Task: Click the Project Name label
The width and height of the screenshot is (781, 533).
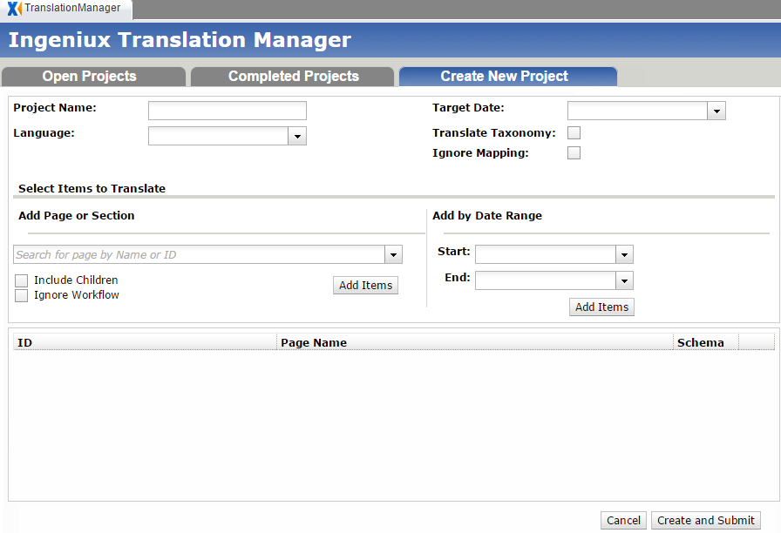Action: click(x=55, y=107)
